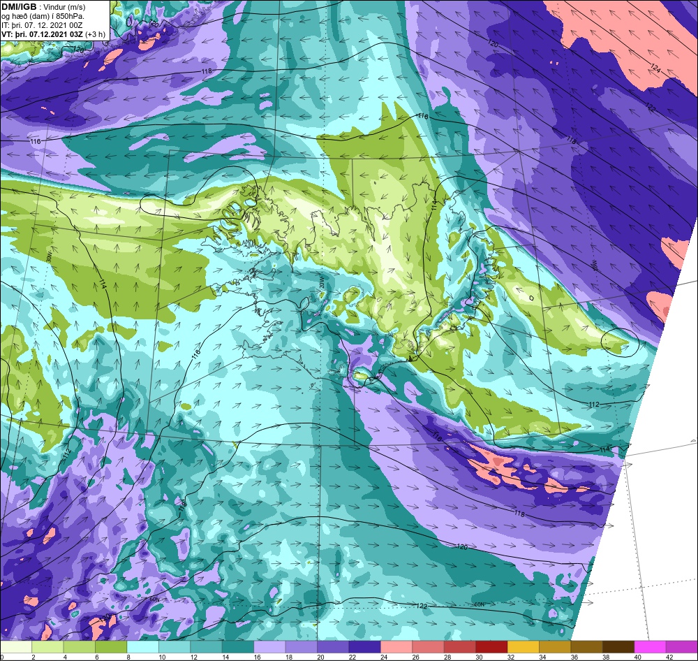Click the legend tick value '42'
This screenshot has height=661, width=698.
click(669, 657)
